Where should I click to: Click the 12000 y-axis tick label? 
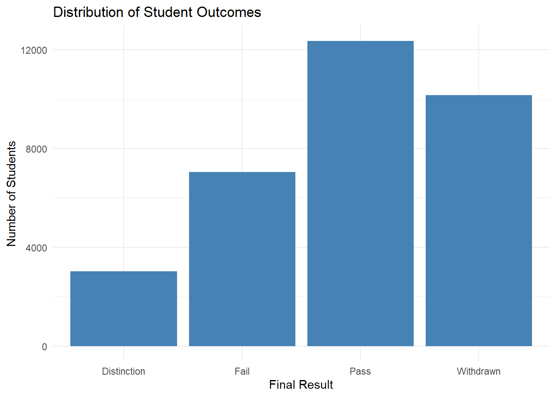[34, 50]
